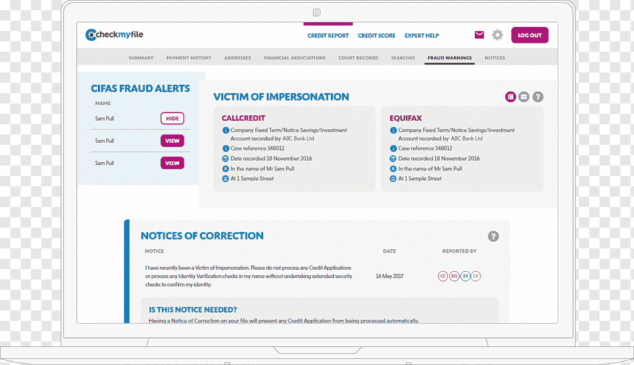Click 'Case reference 348012' under Callcredit
Viewport: 634px width, 365px height.
point(257,148)
